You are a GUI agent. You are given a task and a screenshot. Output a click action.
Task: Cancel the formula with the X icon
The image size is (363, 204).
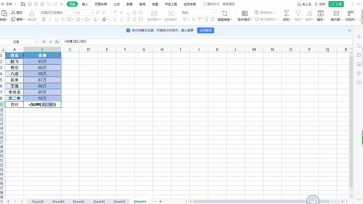(44, 42)
